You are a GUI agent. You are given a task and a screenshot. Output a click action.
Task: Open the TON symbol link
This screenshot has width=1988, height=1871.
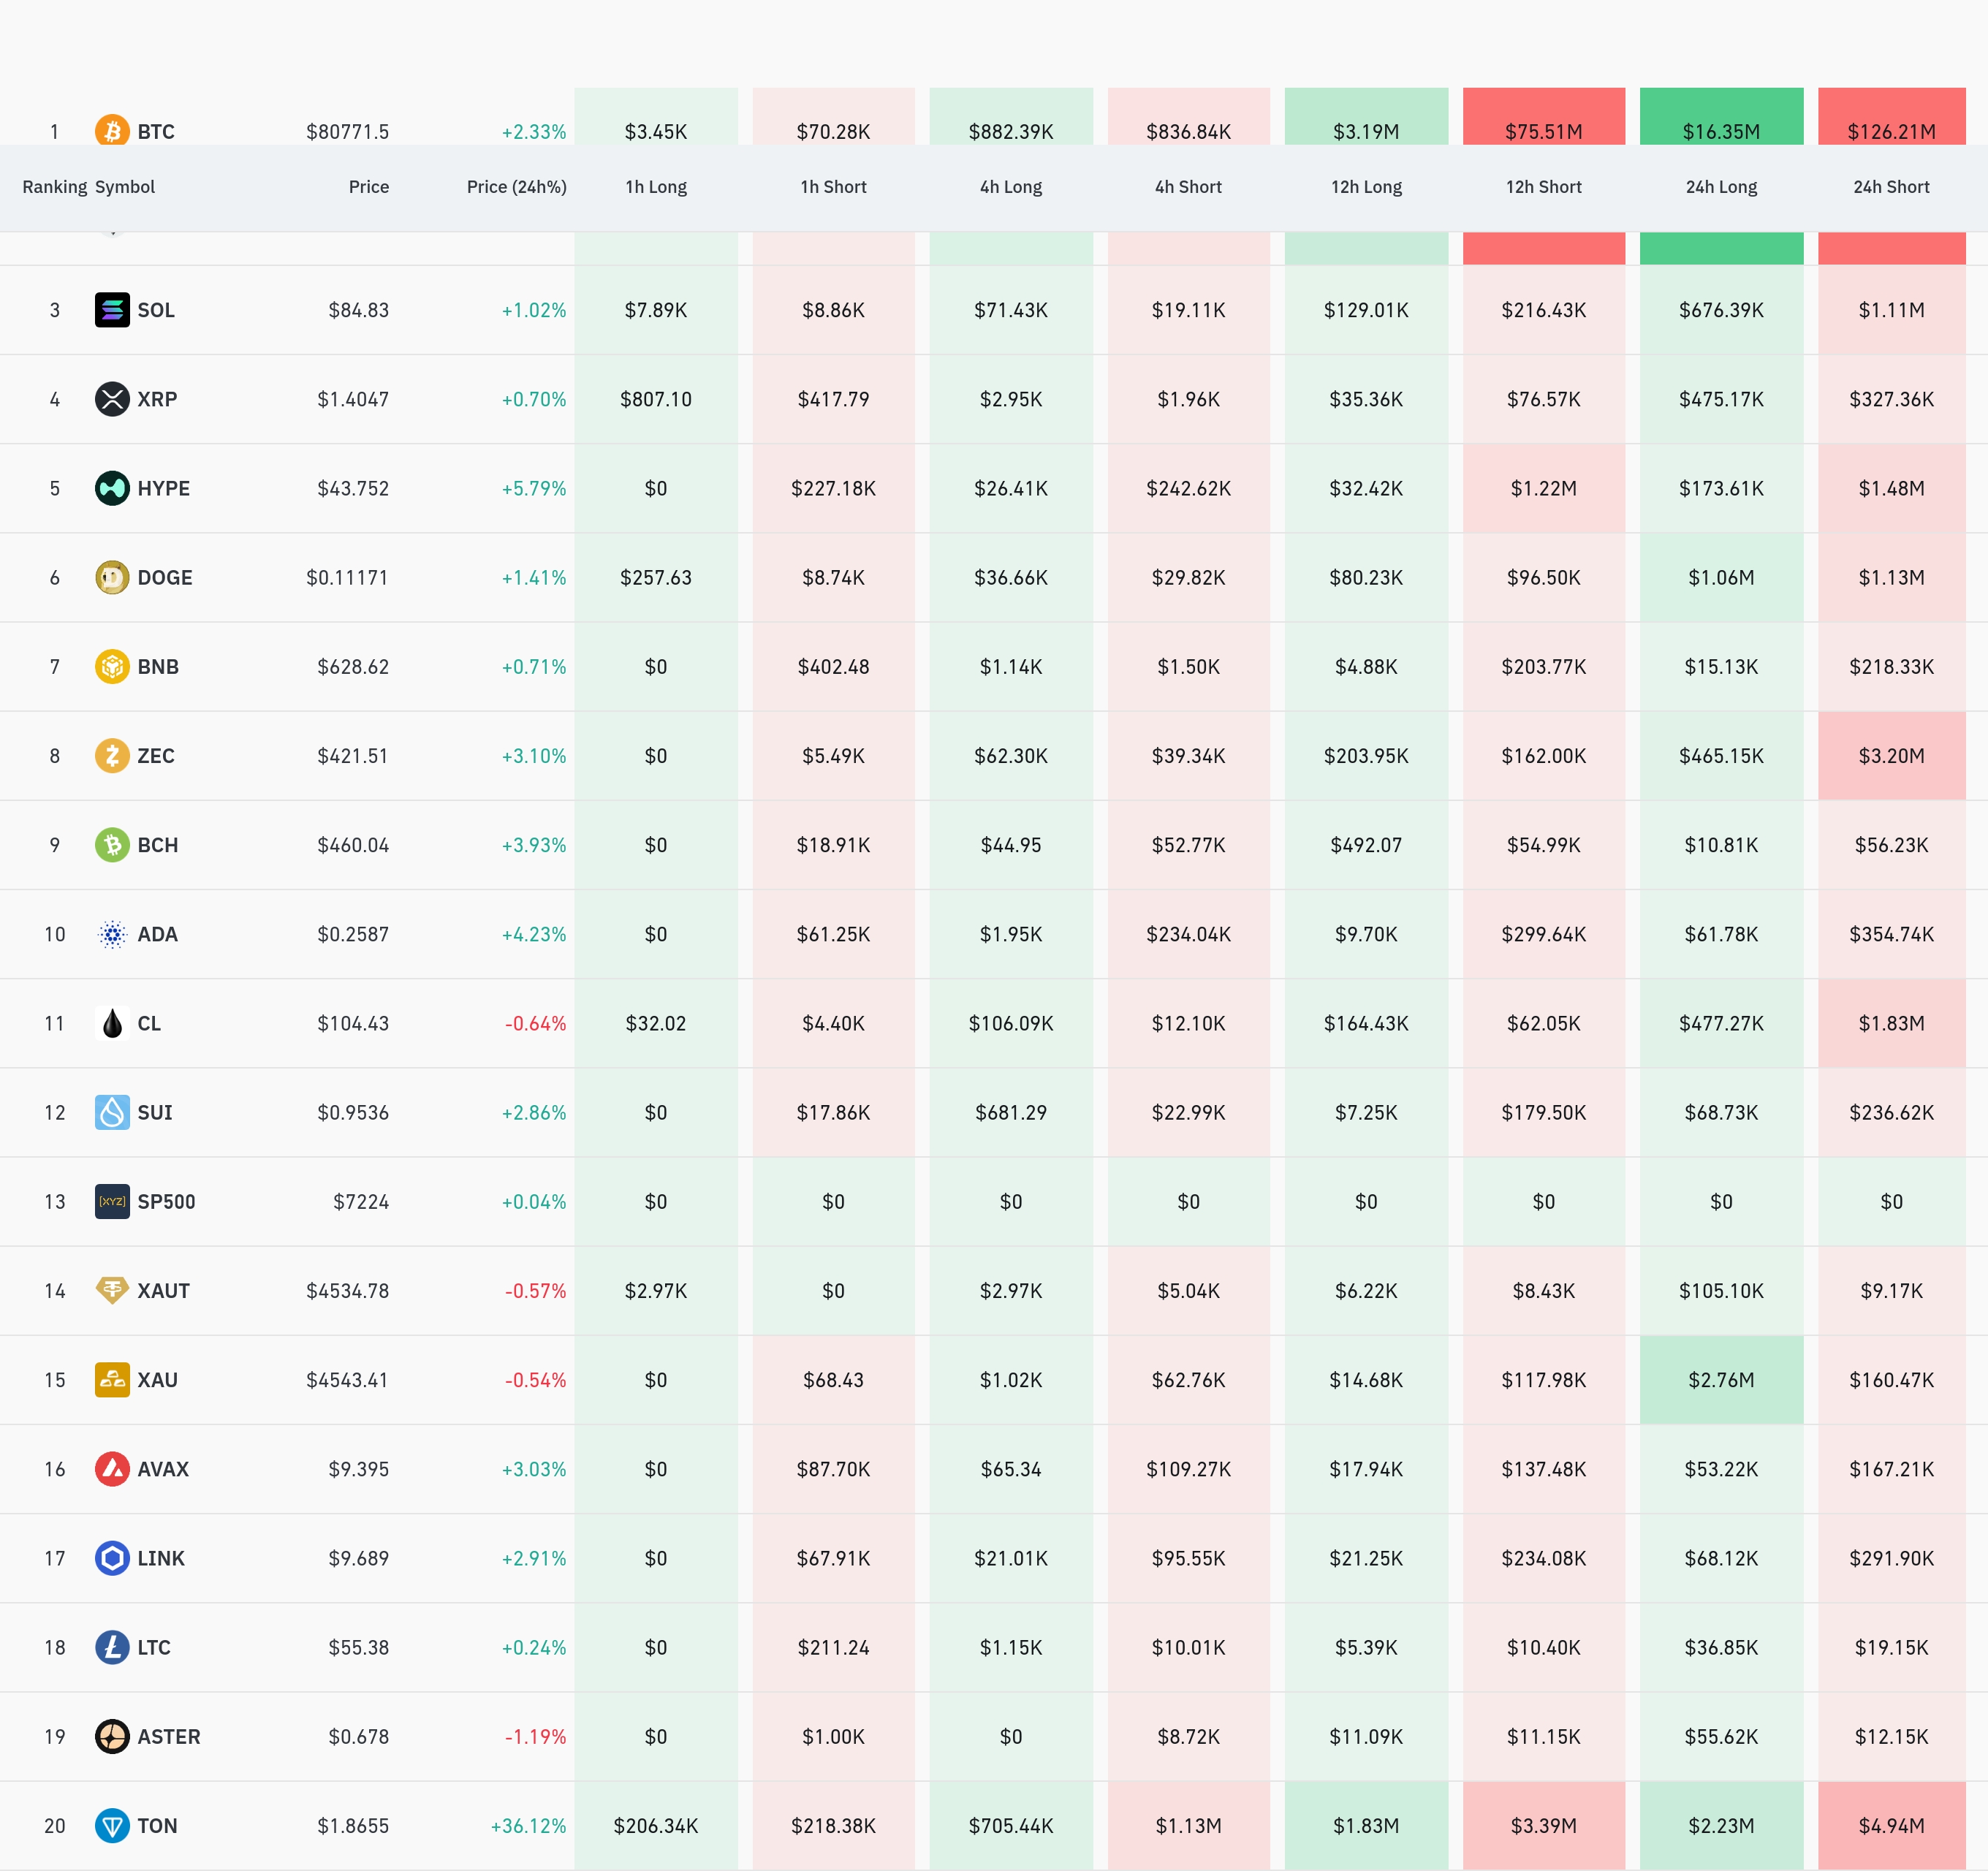(157, 1826)
